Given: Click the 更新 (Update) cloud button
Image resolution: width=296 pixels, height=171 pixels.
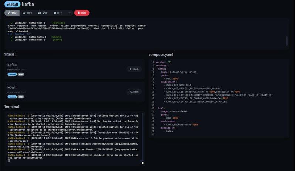Looking at the screenshot, I should coord(43,13).
